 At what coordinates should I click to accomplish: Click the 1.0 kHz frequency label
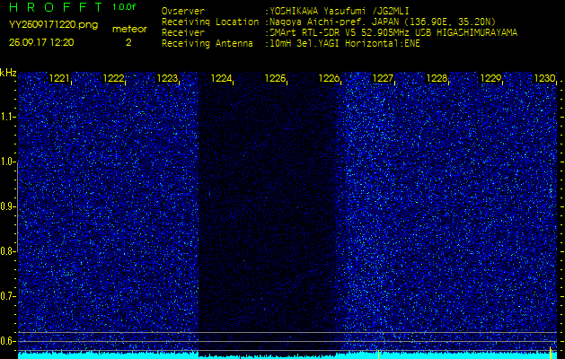tap(7, 162)
